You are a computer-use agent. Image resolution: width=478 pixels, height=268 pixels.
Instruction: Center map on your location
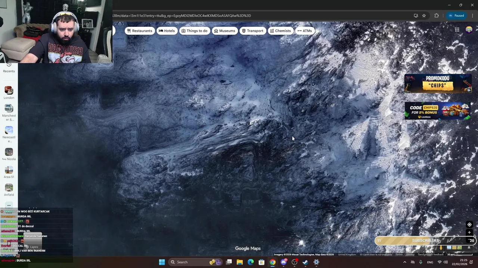(469, 224)
